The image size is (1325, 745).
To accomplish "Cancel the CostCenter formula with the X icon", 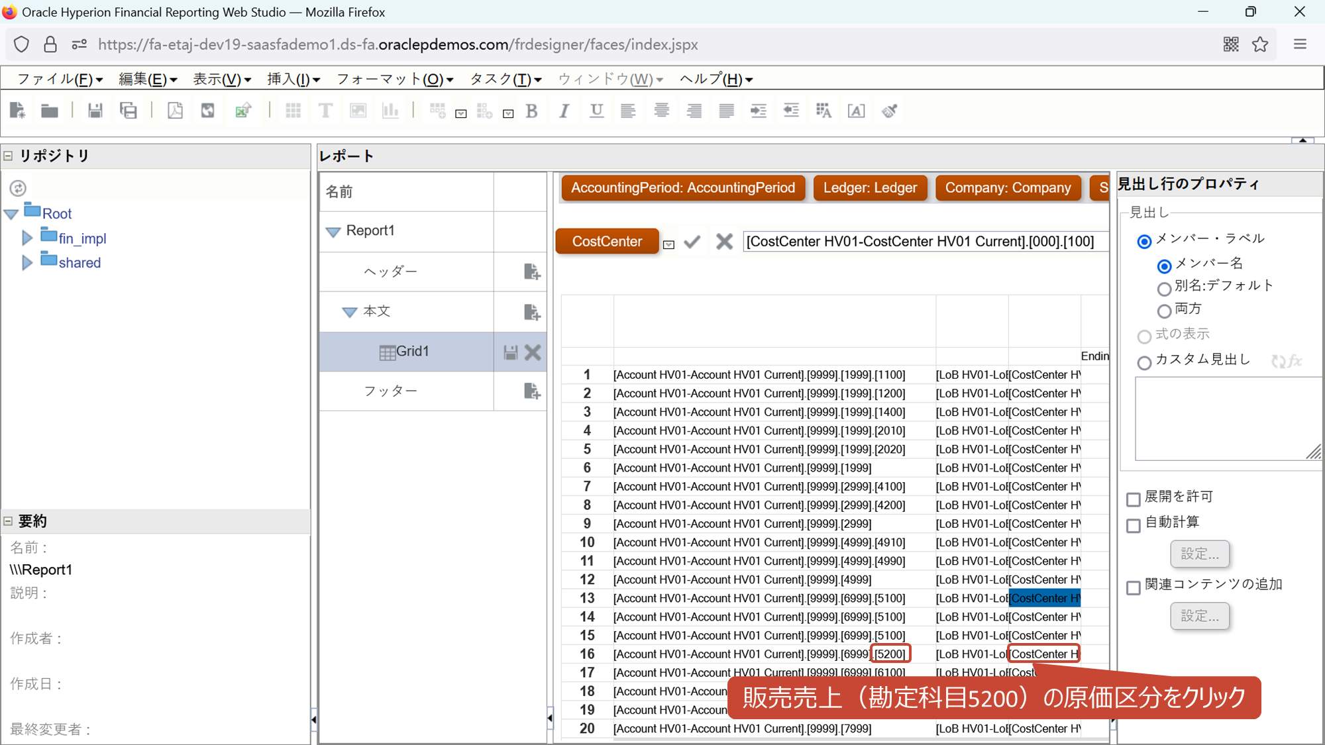I will 724,242.
